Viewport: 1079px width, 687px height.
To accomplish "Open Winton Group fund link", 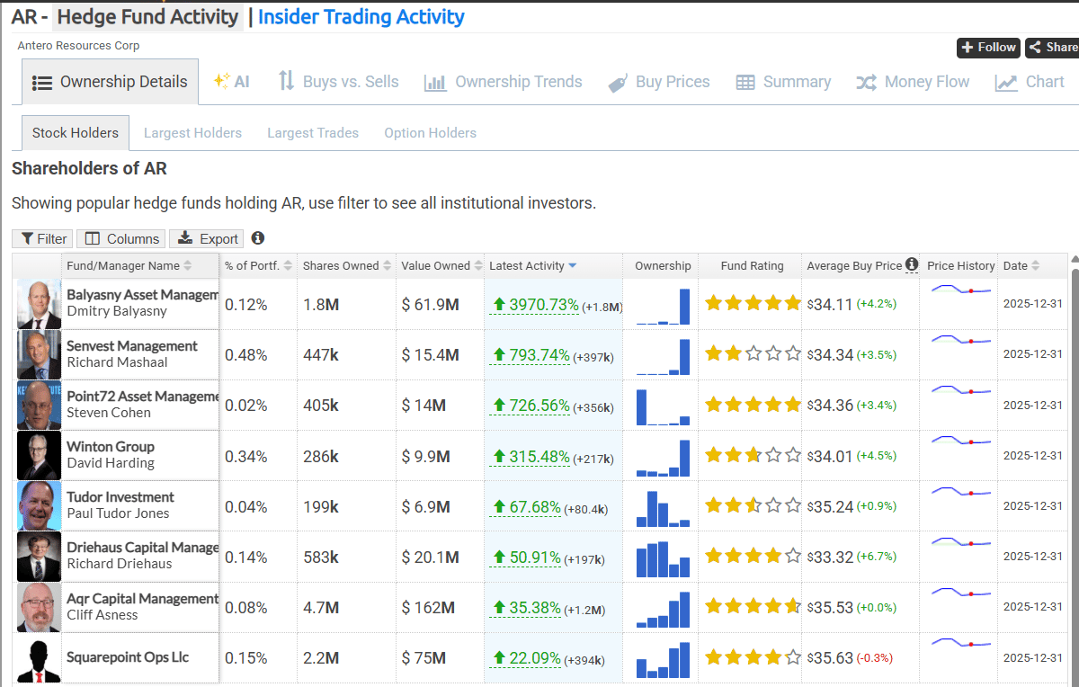I will click(111, 447).
